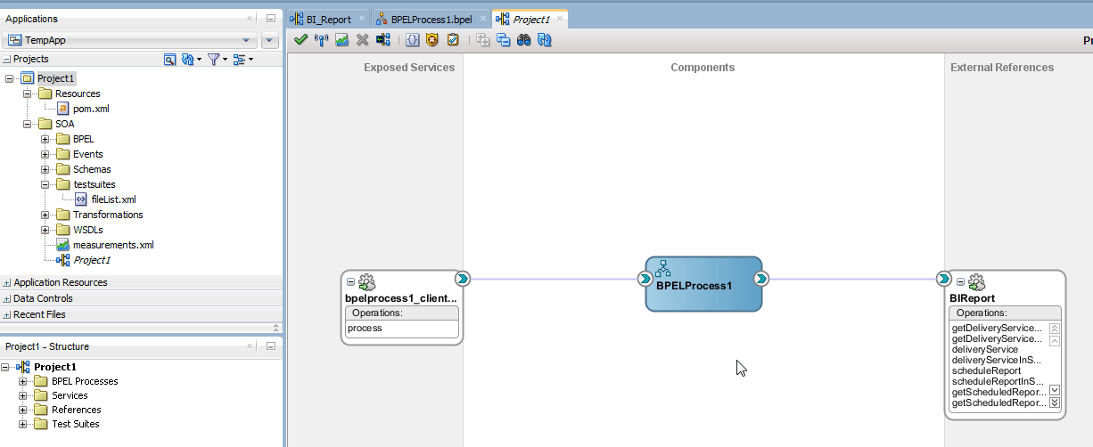Click the green checkmark validate icon

point(300,39)
